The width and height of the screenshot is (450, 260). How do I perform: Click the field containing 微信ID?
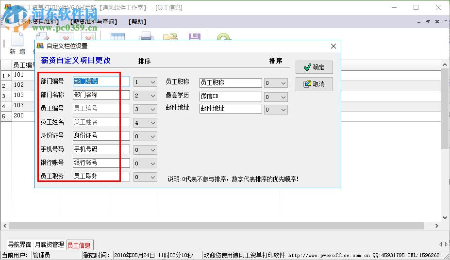click(231, 97)
